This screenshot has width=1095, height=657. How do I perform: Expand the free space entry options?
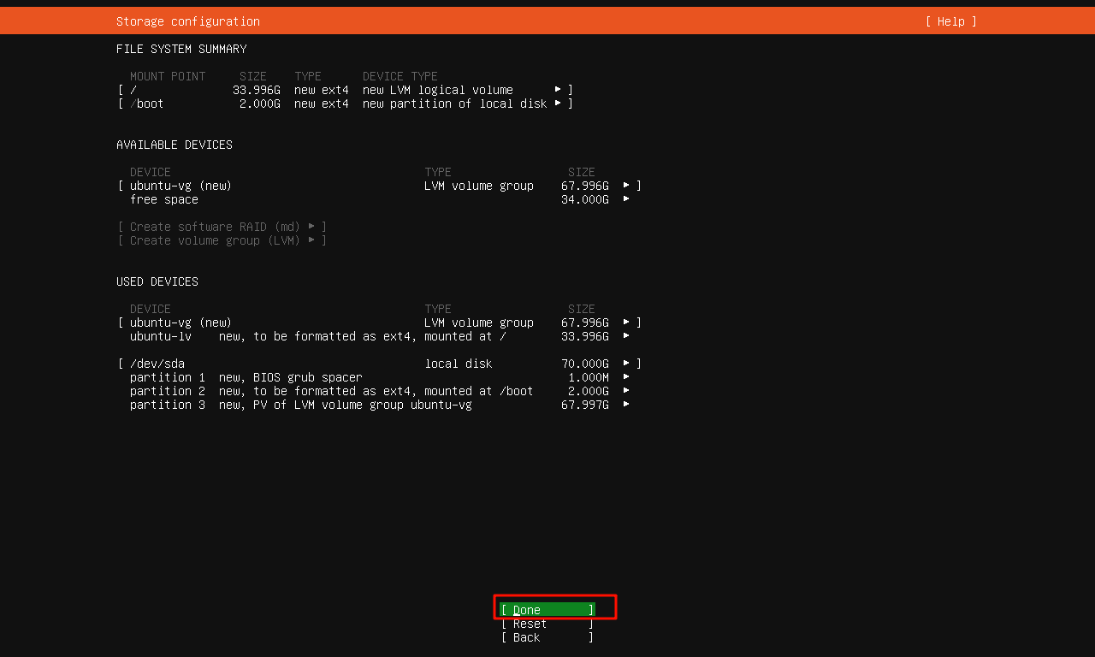pyautogui.click(x=626, y=199)
